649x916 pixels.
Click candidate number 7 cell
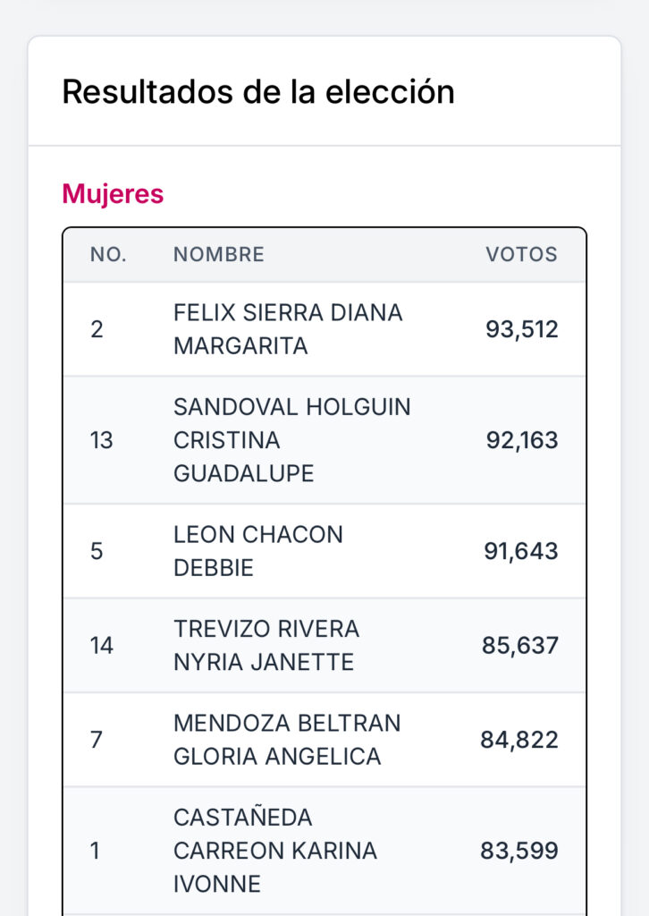point(97,740)
